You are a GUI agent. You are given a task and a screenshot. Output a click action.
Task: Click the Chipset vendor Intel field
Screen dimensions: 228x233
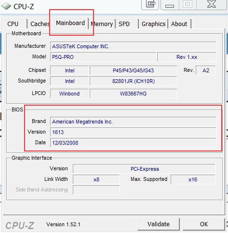[69, 70]
